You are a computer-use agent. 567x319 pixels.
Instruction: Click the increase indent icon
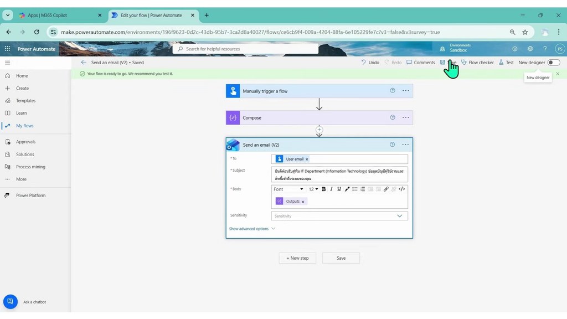[378, 189]
